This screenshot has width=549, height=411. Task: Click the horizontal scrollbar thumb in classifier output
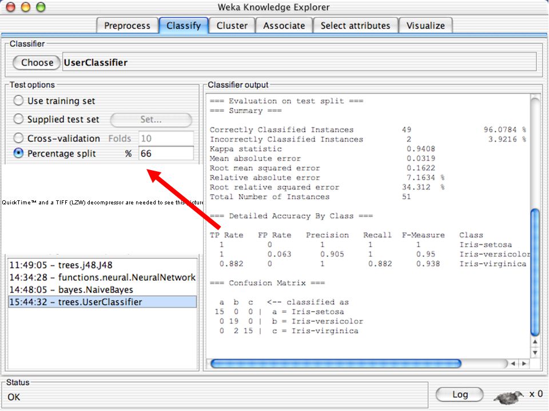(336, 364)
